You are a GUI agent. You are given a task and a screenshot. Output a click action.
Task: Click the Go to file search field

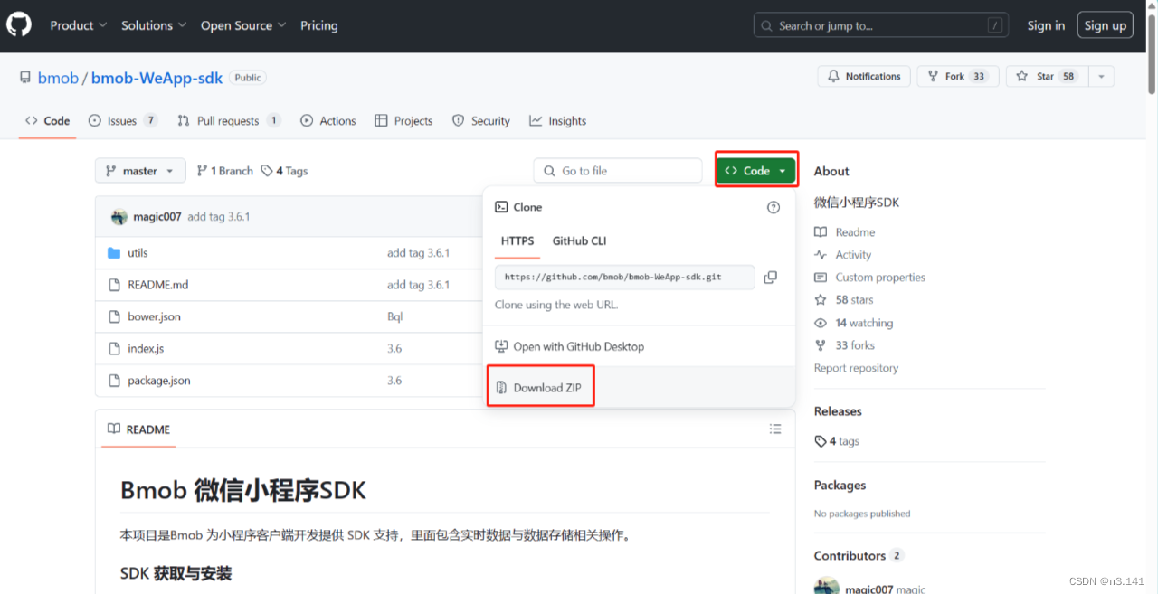tap(618, 170)
